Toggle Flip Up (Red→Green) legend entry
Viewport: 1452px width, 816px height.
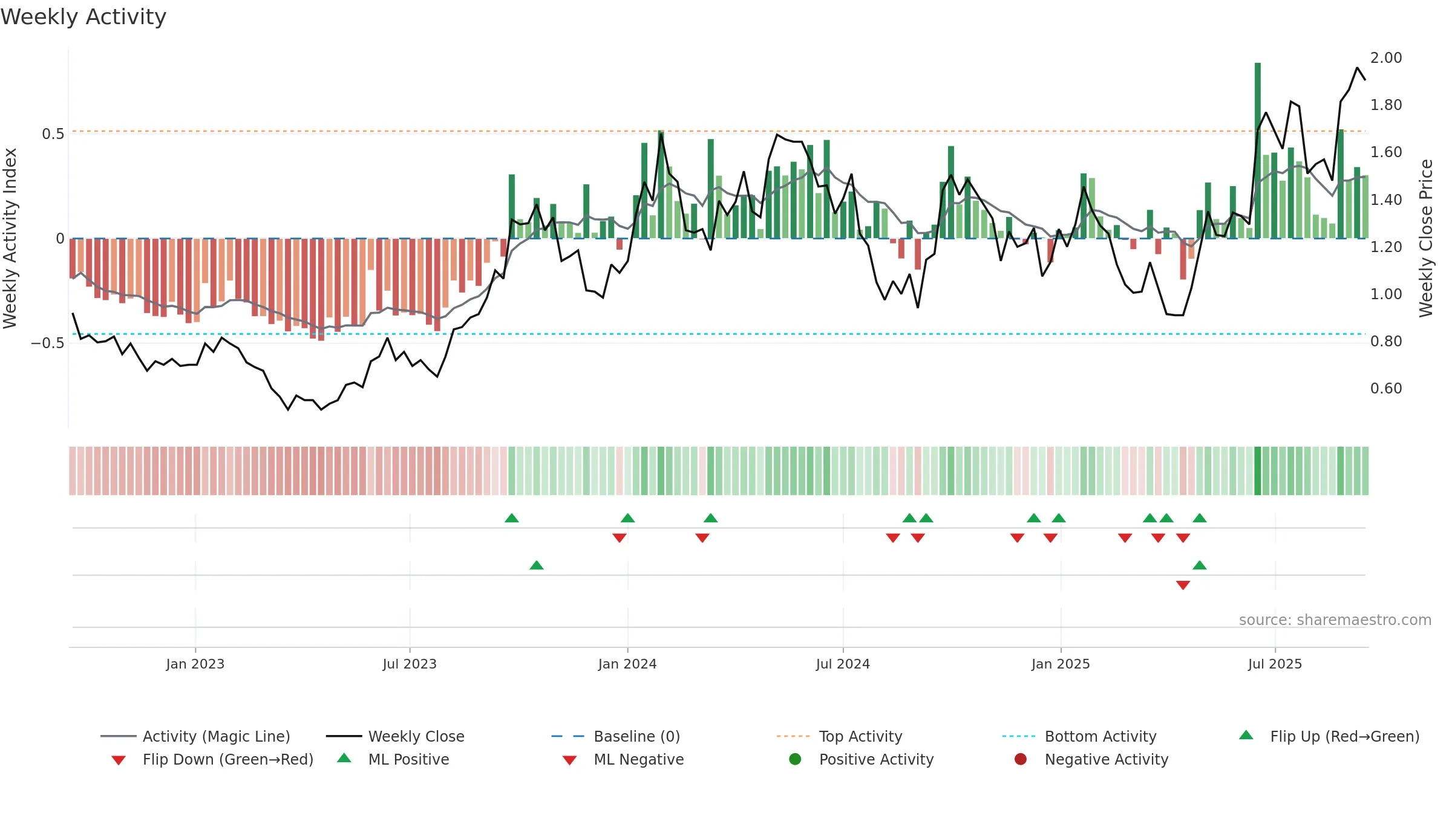coord(1329,736)
